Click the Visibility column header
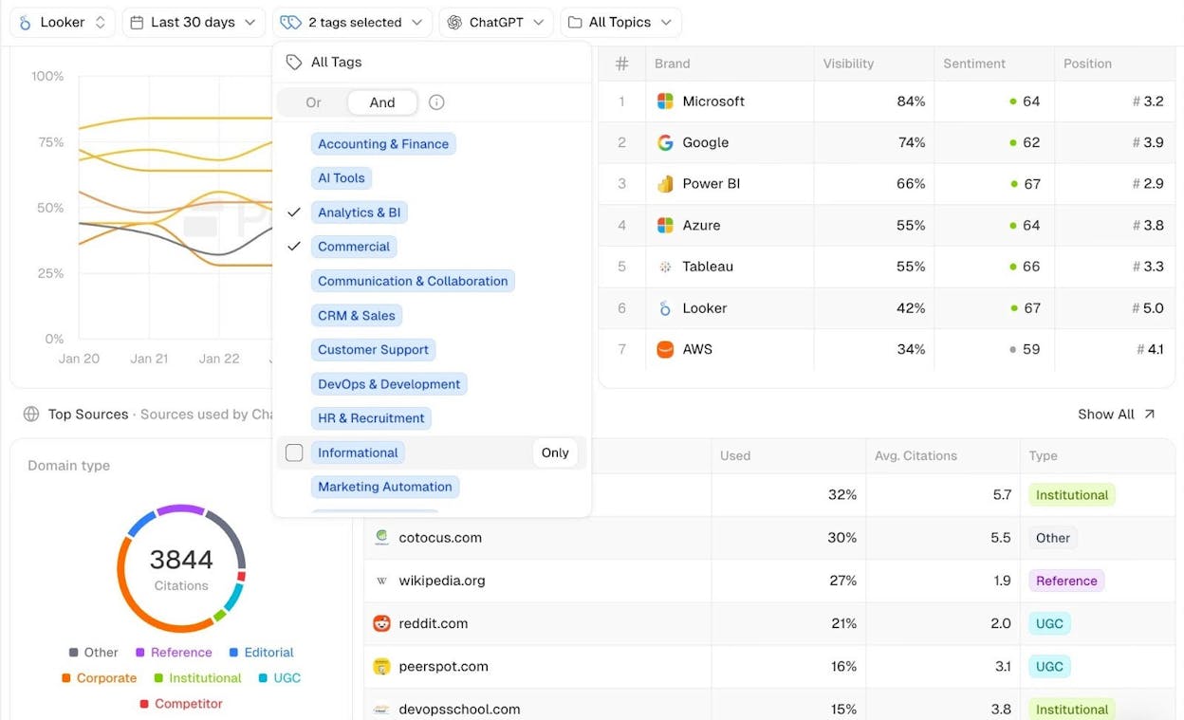The image size is (1184, 720). pos(848,64)
